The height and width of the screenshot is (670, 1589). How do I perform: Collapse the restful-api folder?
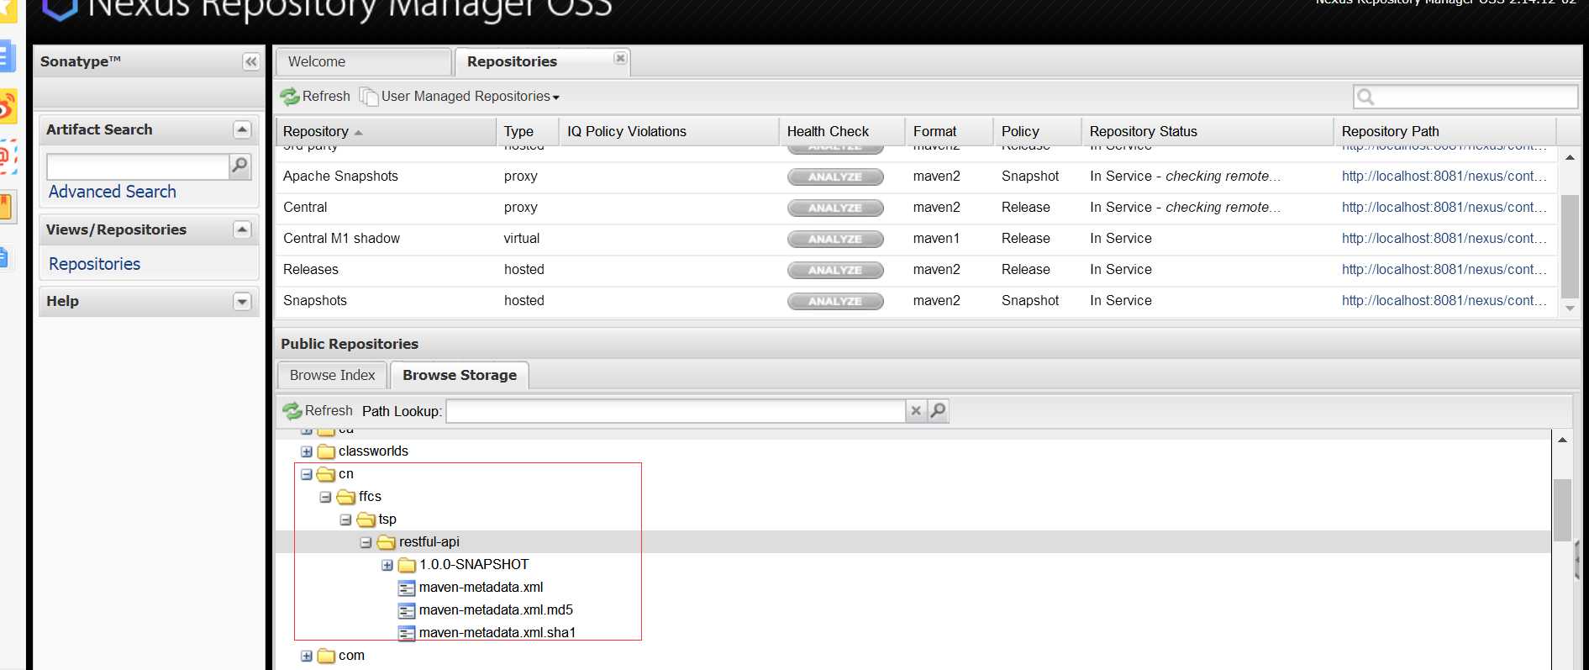366,542
